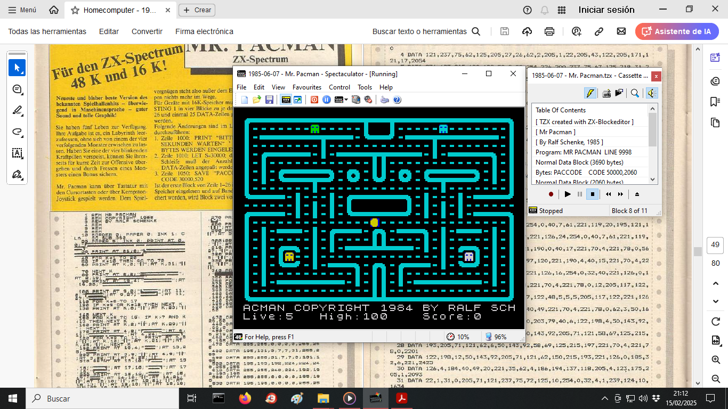
Task: Open Spectaculator View menu
Action: [x=278, y=87]
